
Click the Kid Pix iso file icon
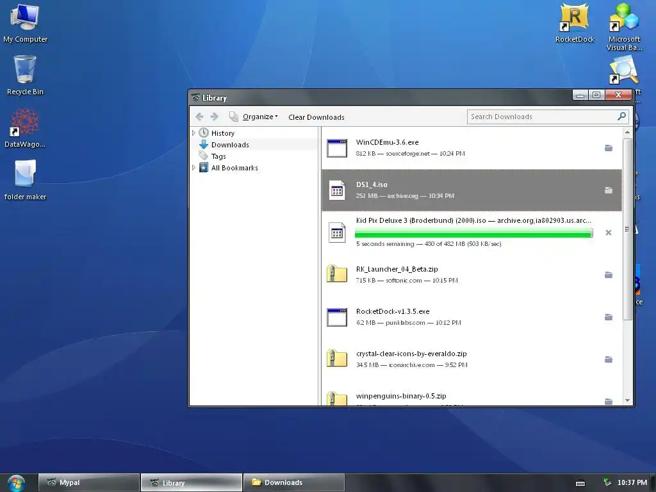337,233
